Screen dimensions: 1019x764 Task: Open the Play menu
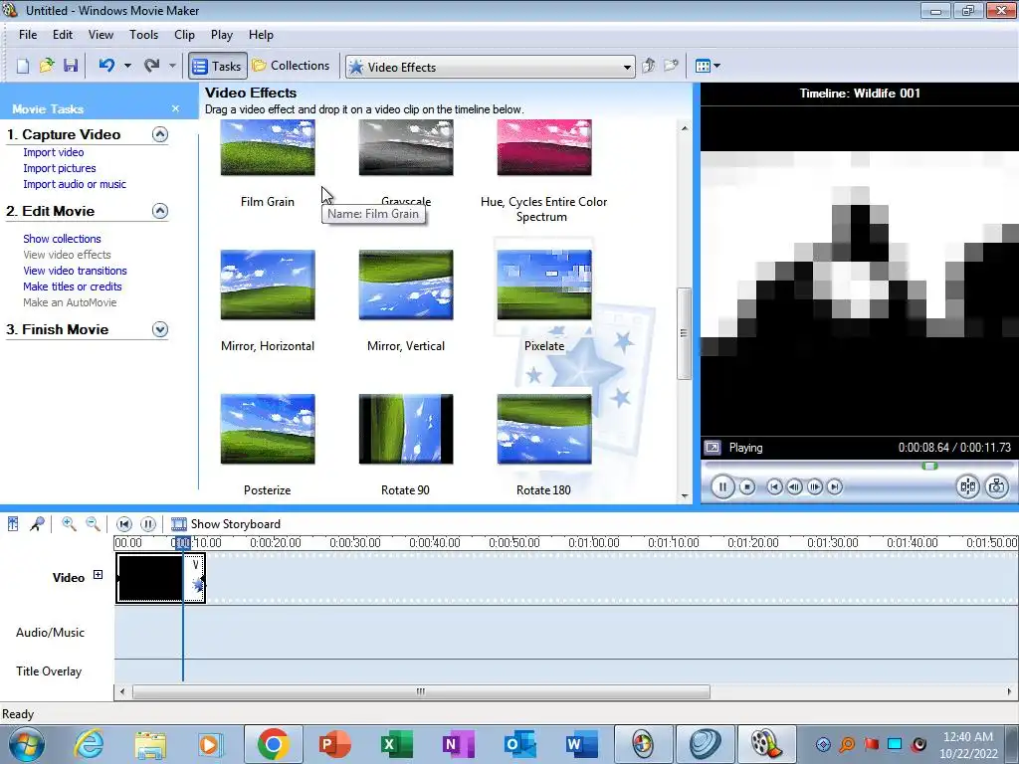[222, 35]
